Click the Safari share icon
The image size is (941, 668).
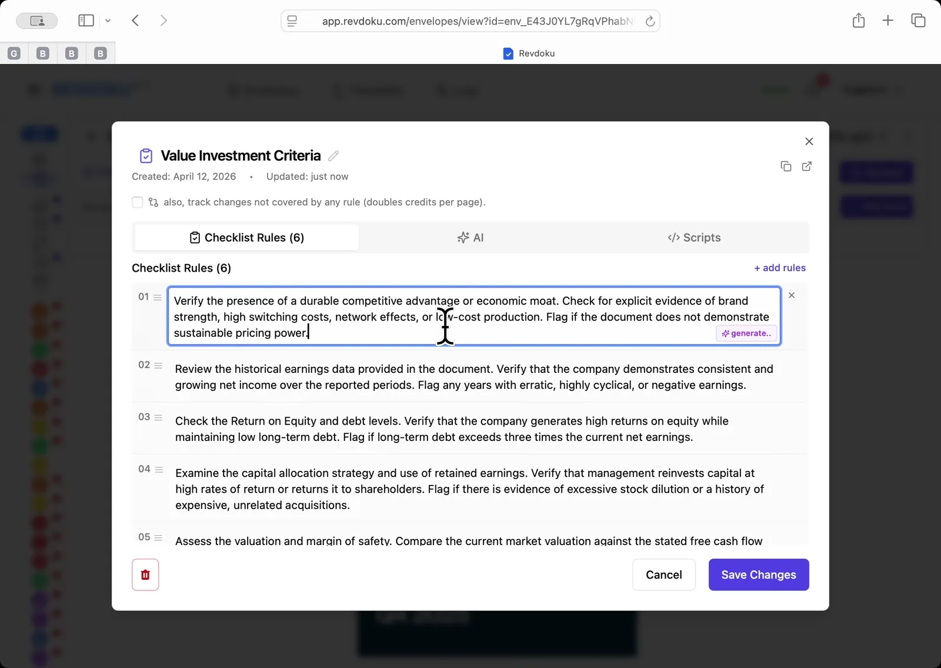coord(858,20)
